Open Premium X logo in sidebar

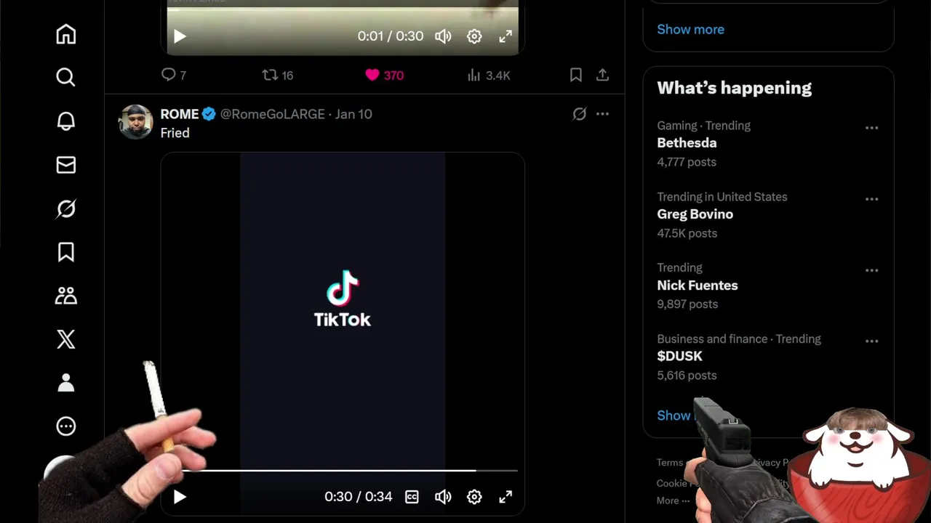click(x=66, y=339)
